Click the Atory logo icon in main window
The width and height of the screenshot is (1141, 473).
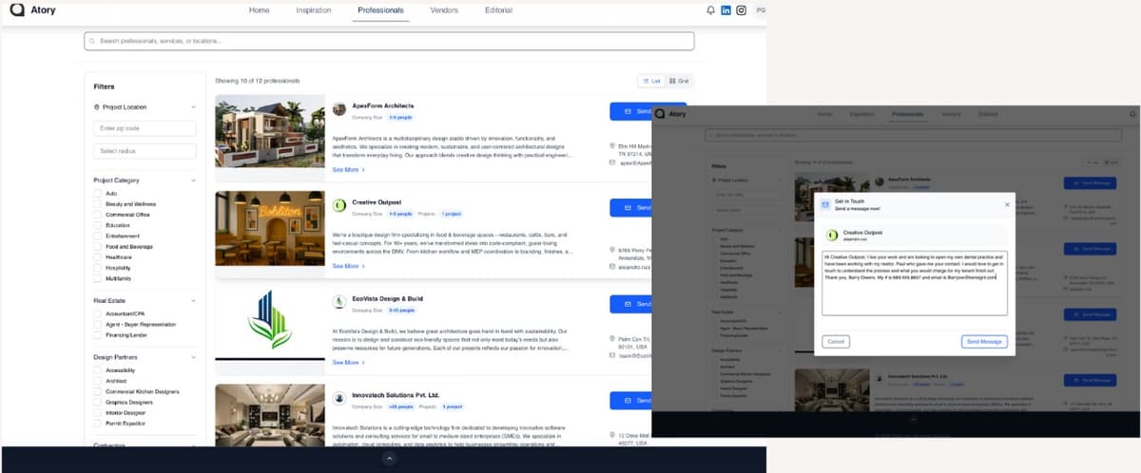(x=17, y=10)
